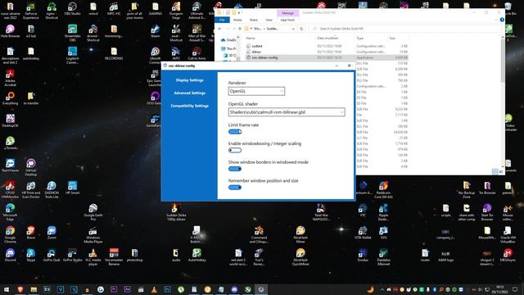The image size is (524, 295).
Task: Switch to Display Settings tab
Action: 189,80
